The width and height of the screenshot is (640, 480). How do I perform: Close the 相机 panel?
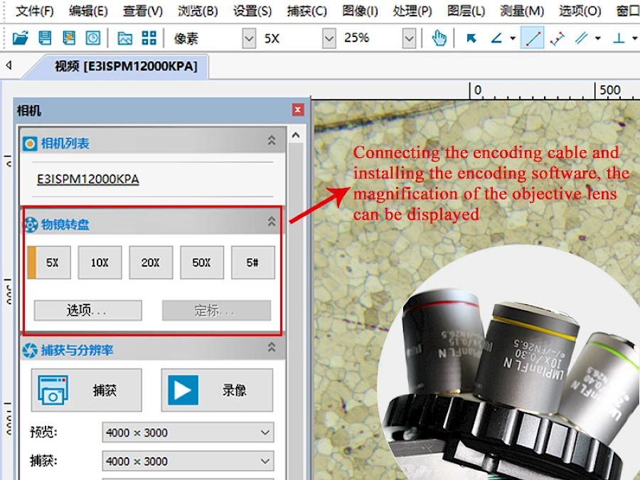pyautogui.click(x=298, y=110)
